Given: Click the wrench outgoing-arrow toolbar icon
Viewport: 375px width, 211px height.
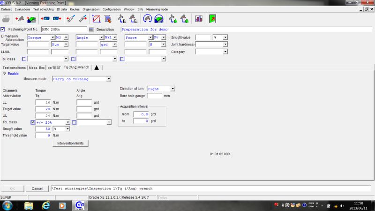Looking at the screenshot, I should coord(83,19).
